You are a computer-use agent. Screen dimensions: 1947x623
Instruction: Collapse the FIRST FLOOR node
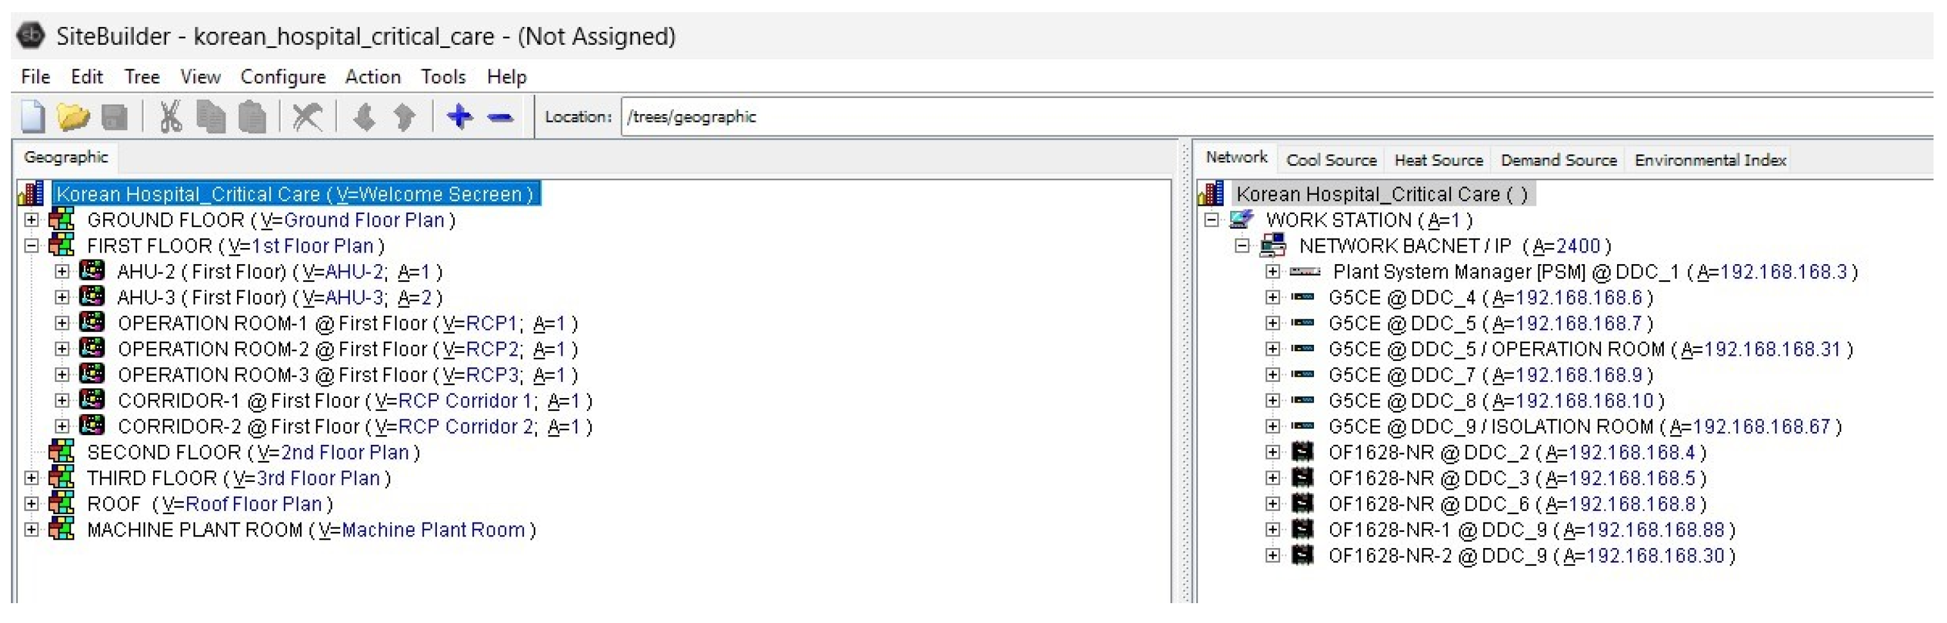31,245
